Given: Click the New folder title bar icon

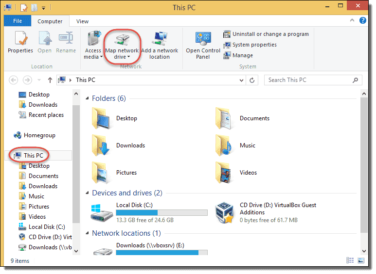Looking at the screenshot, I should (34, 8).
